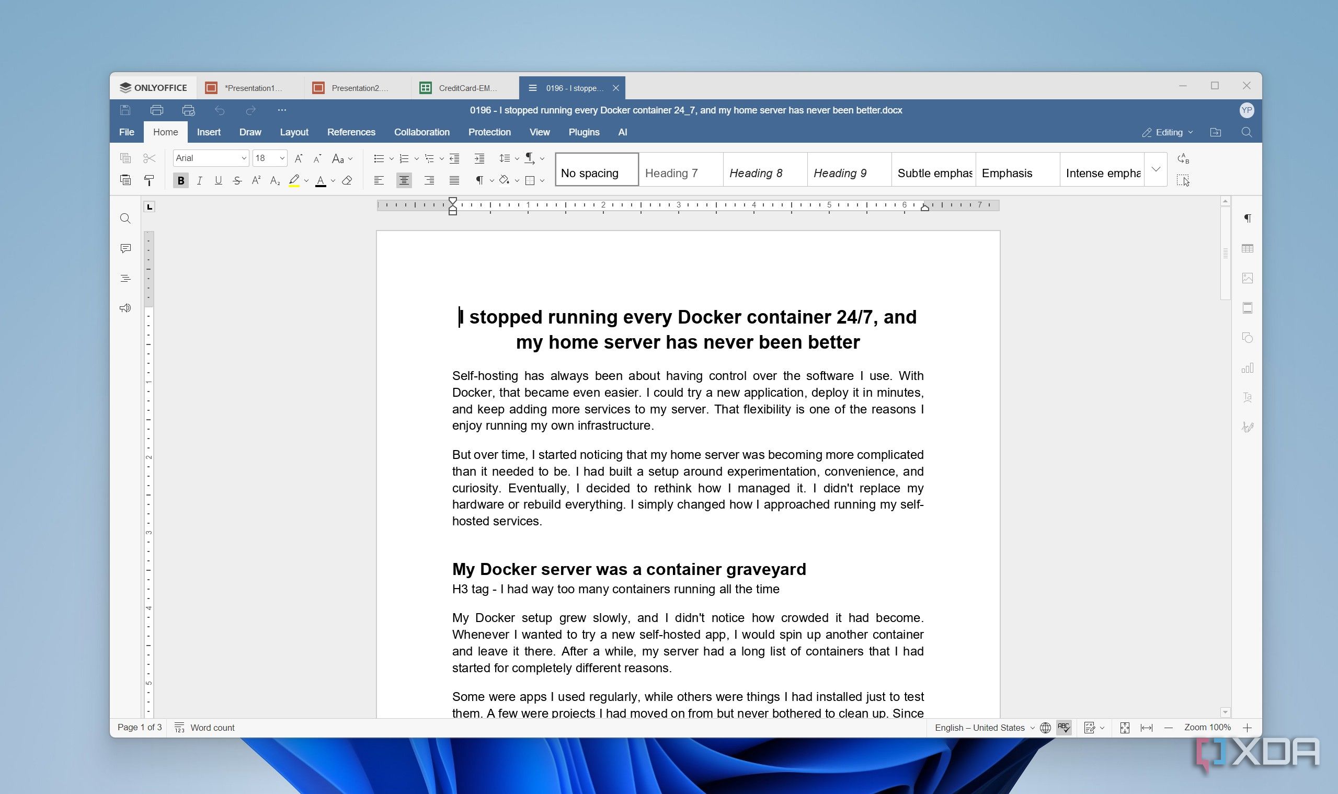Toggle Bold formatting

point(181,180)
